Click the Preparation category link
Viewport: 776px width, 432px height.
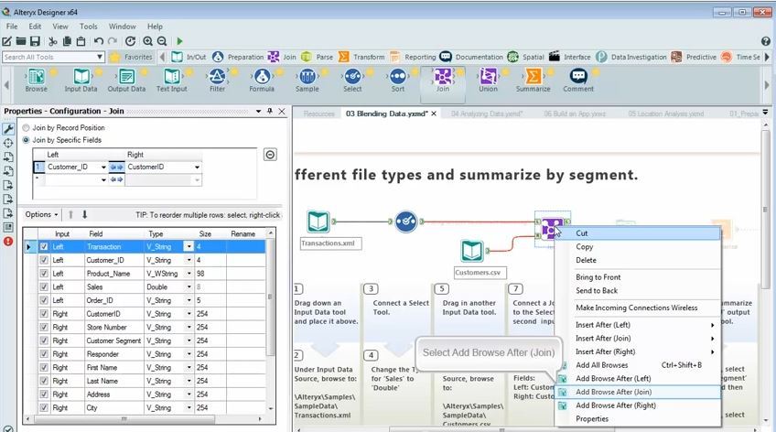[x=244, y=57]
